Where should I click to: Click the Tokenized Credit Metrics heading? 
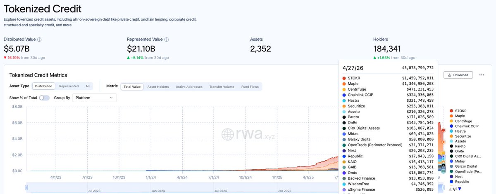pos(38,75)
